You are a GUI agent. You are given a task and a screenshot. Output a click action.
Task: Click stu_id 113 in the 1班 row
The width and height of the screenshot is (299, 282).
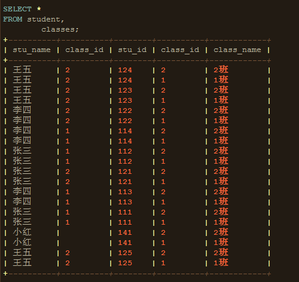point(125,202)
